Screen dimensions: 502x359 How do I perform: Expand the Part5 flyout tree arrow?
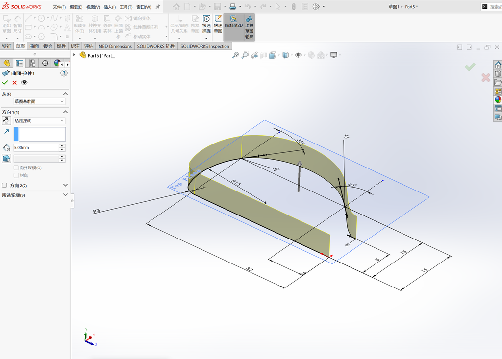tap(74, 55)
